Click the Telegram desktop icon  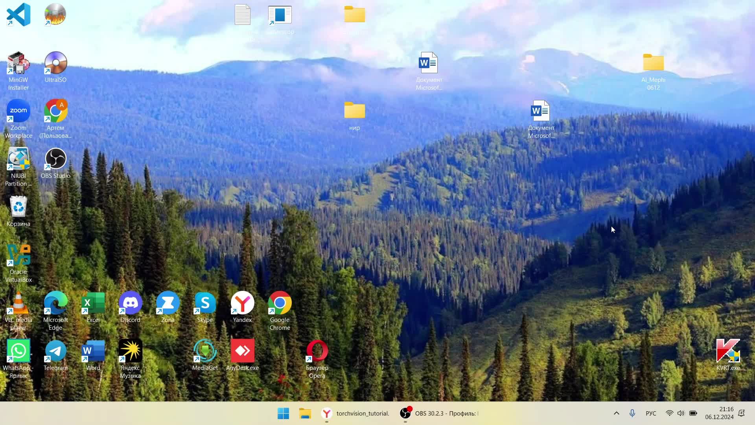(55, 352)
